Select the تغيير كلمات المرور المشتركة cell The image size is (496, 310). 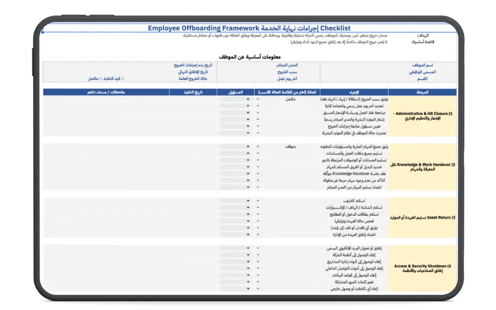[x=354, y=282]
